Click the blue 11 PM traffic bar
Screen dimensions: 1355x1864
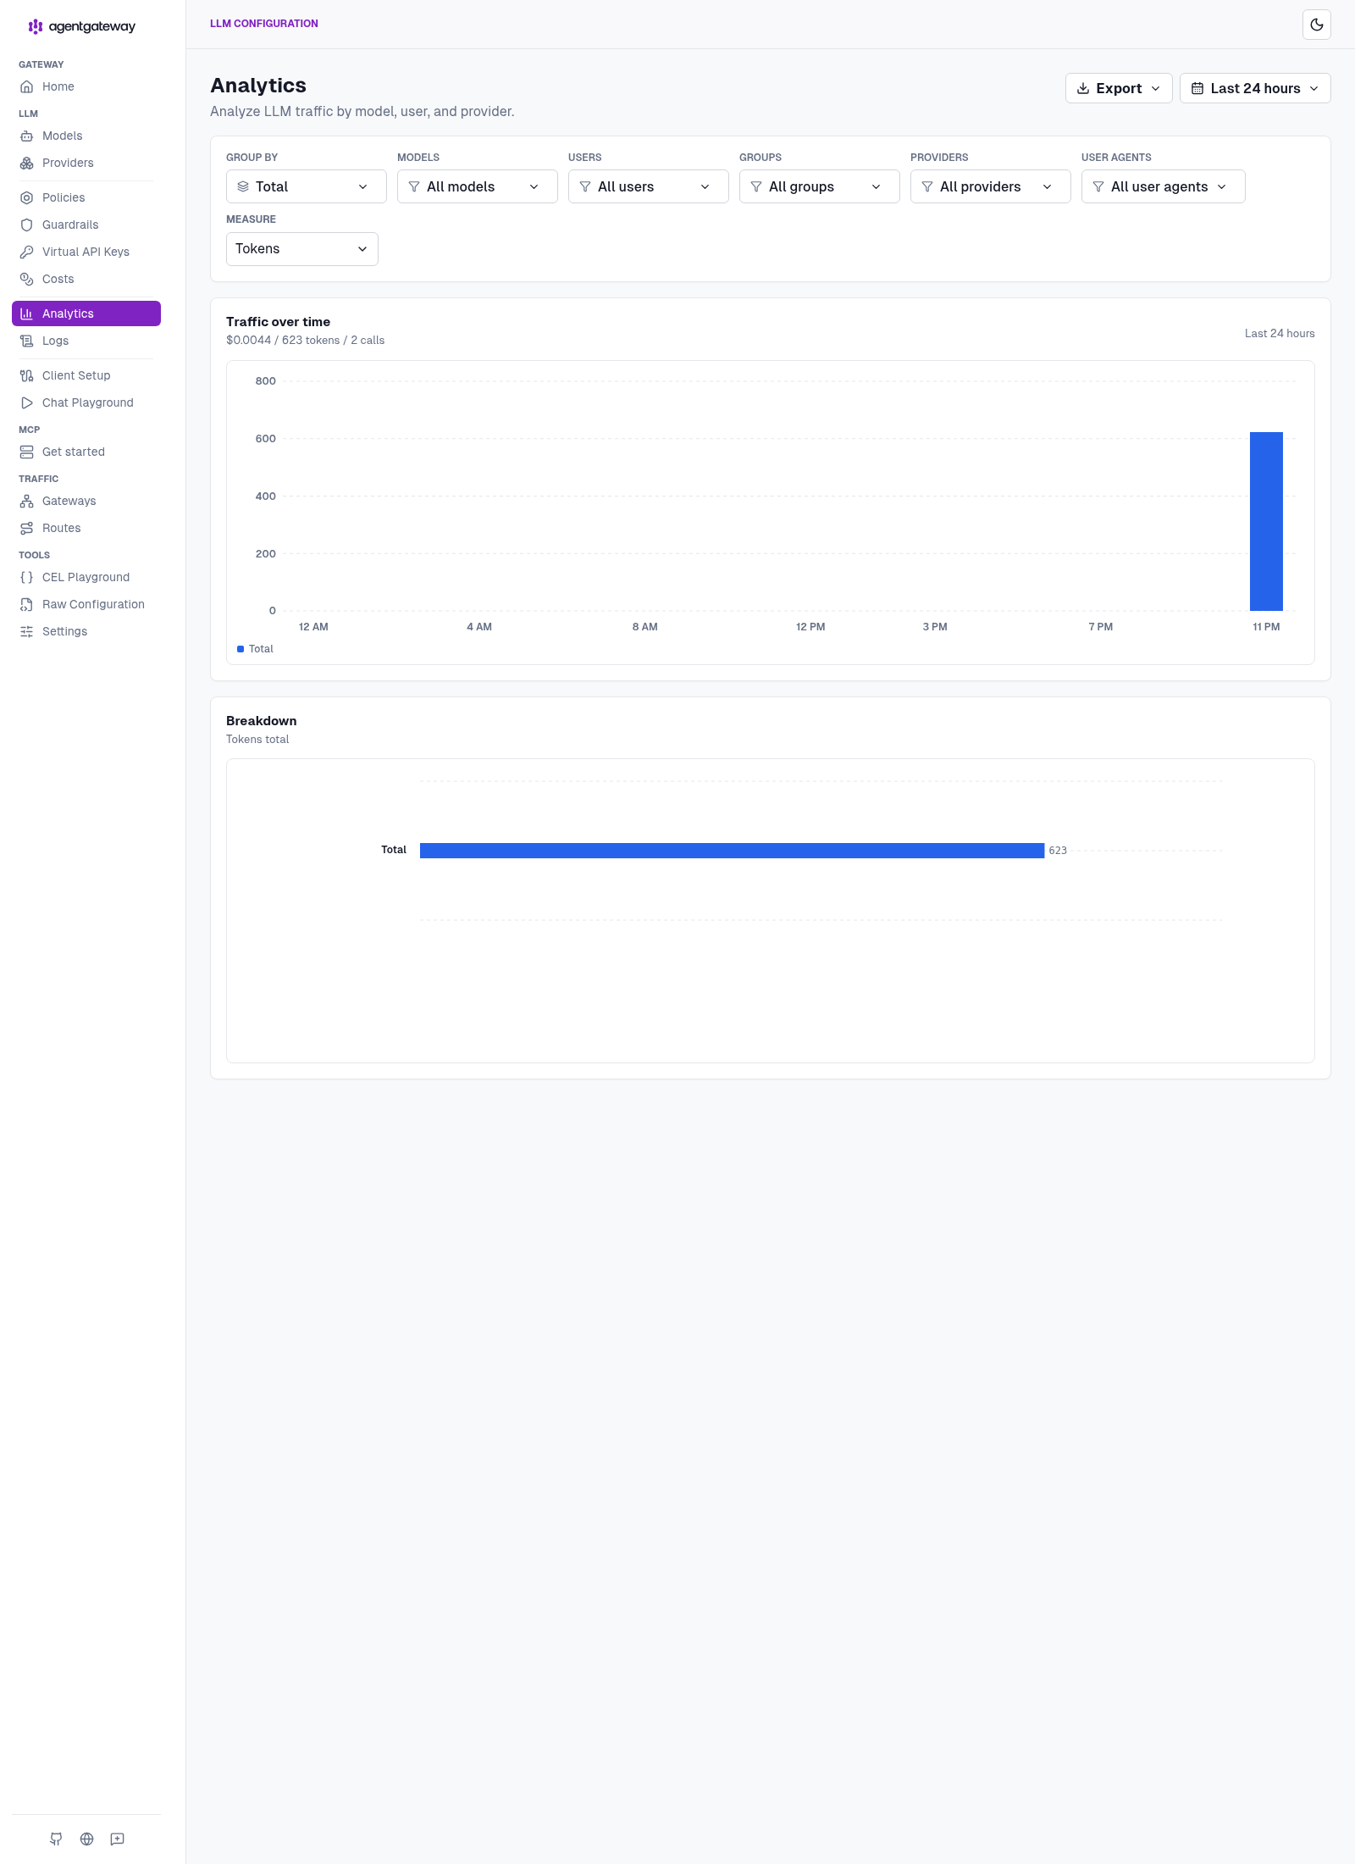(1266, 521)
